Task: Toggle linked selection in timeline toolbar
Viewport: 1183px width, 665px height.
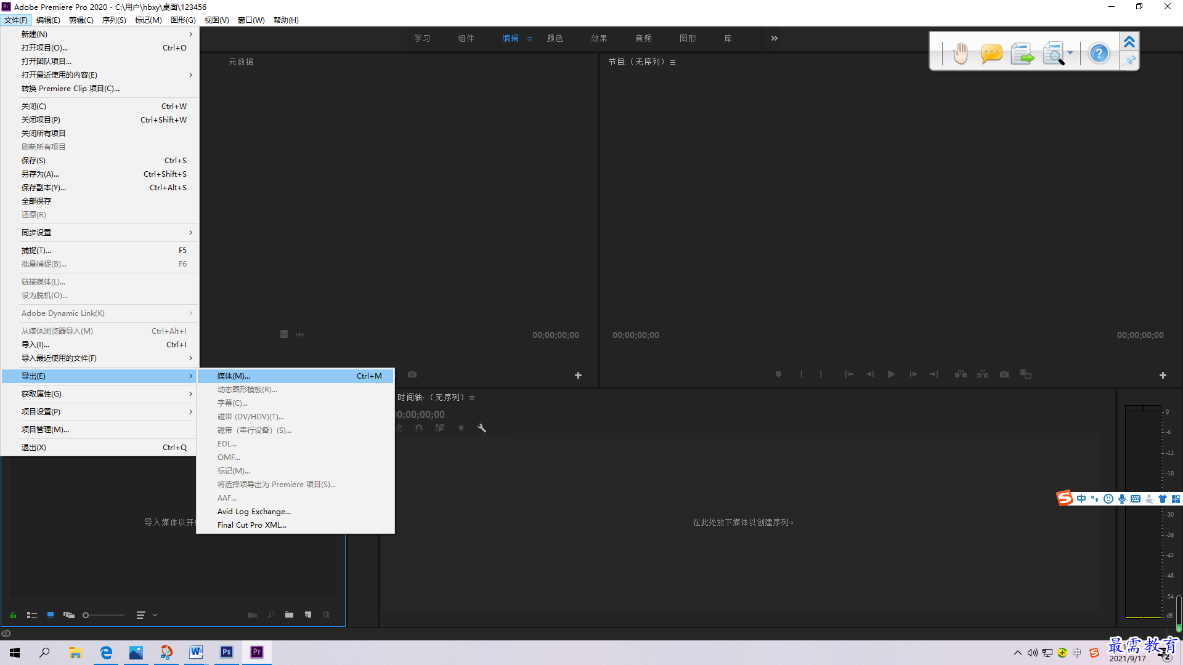Action: (439, 428)
